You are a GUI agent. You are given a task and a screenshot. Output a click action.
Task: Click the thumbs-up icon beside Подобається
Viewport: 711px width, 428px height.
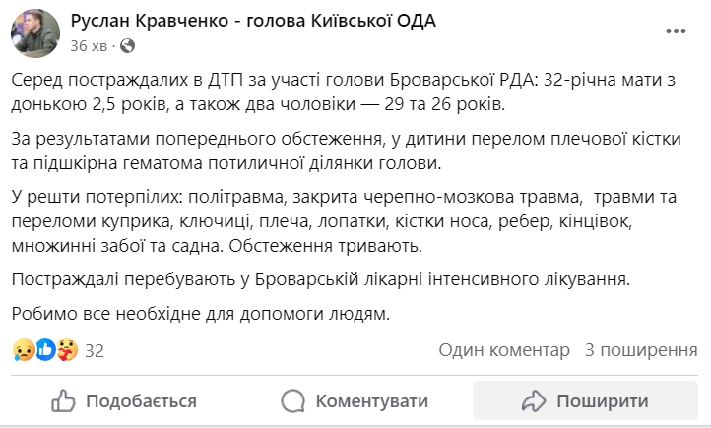tap(63, 400)
